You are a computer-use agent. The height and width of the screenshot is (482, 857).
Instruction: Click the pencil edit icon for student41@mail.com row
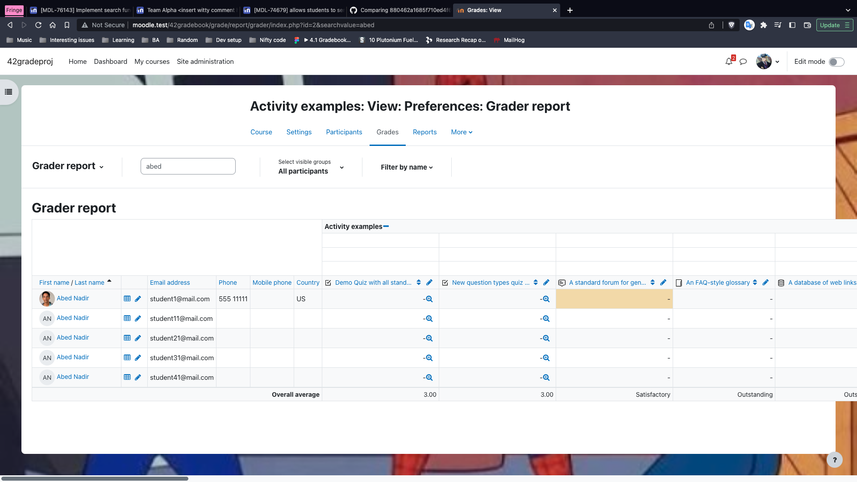(x=138, y=377)
